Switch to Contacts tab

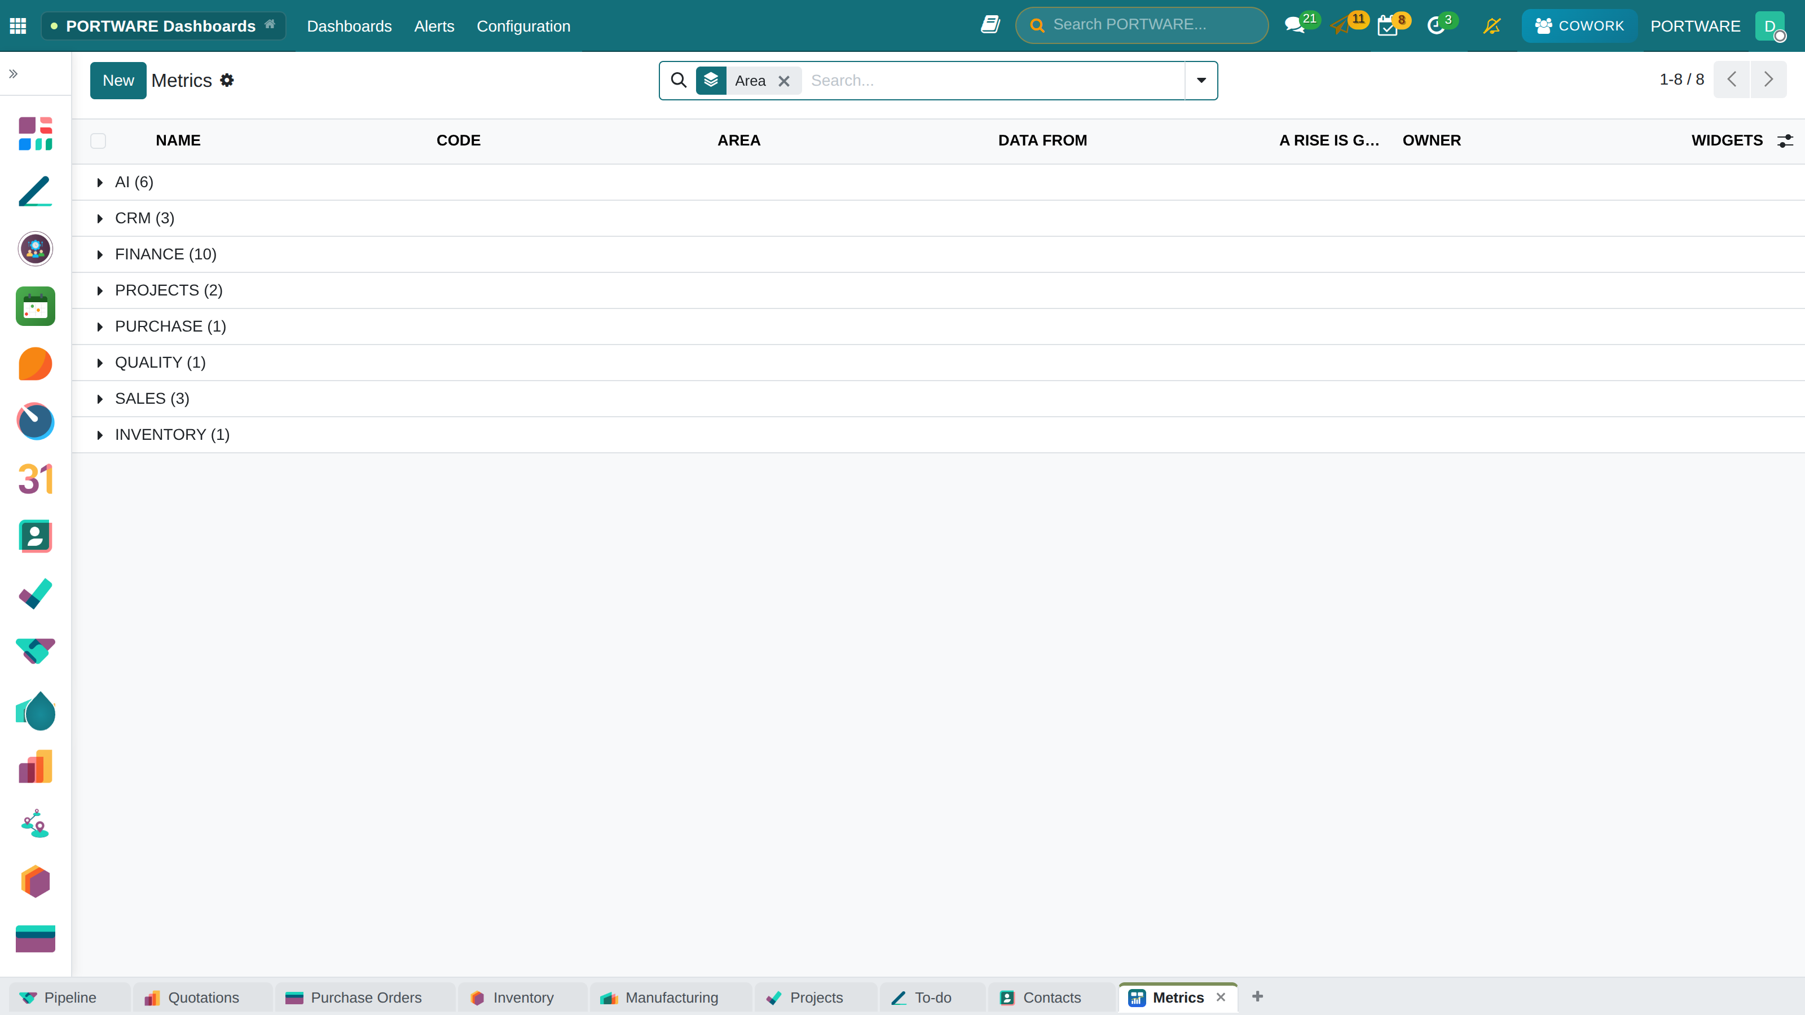tap(1051, 998)
